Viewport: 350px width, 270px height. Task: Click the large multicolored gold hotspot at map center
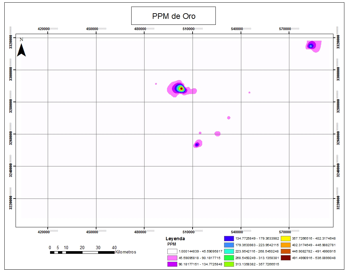pos(181,88)
